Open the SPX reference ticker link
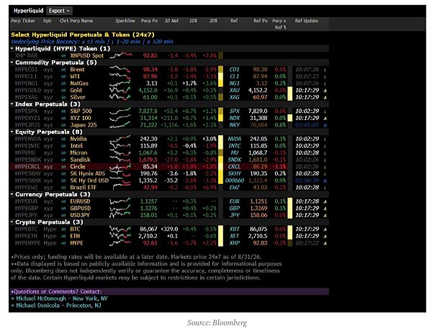This screenshot has width=432, height=330. [x=235, y=111]
